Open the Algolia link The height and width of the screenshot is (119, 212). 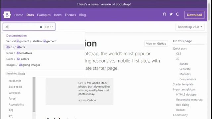pos(21,74)
